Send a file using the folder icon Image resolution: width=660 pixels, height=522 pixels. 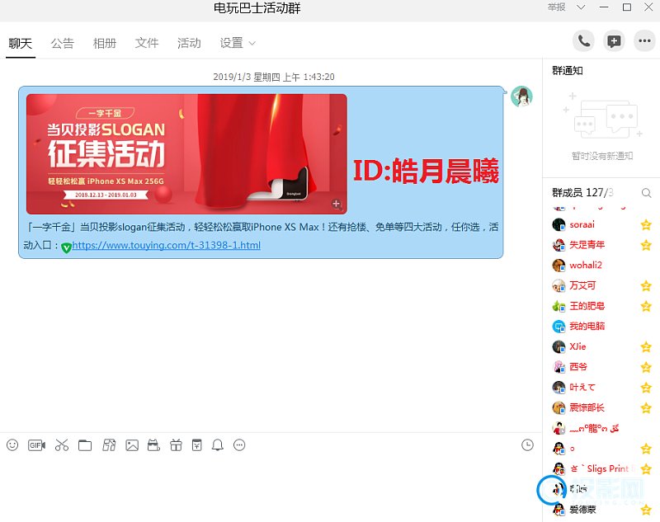tap(85, 445)
